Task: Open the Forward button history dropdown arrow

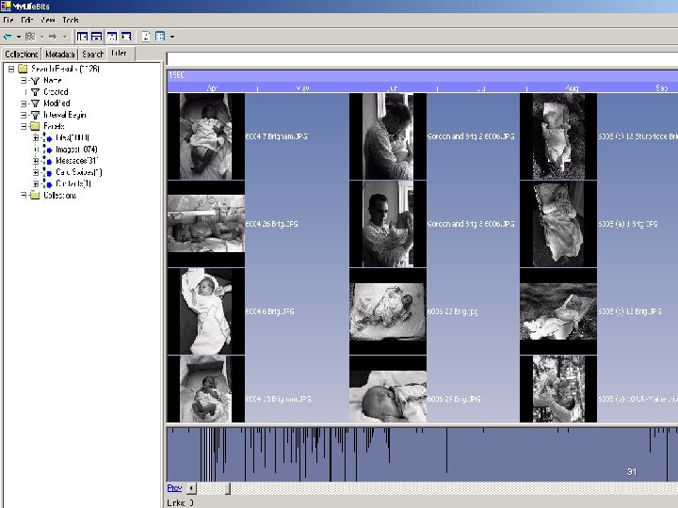Action: pos(65,37)
